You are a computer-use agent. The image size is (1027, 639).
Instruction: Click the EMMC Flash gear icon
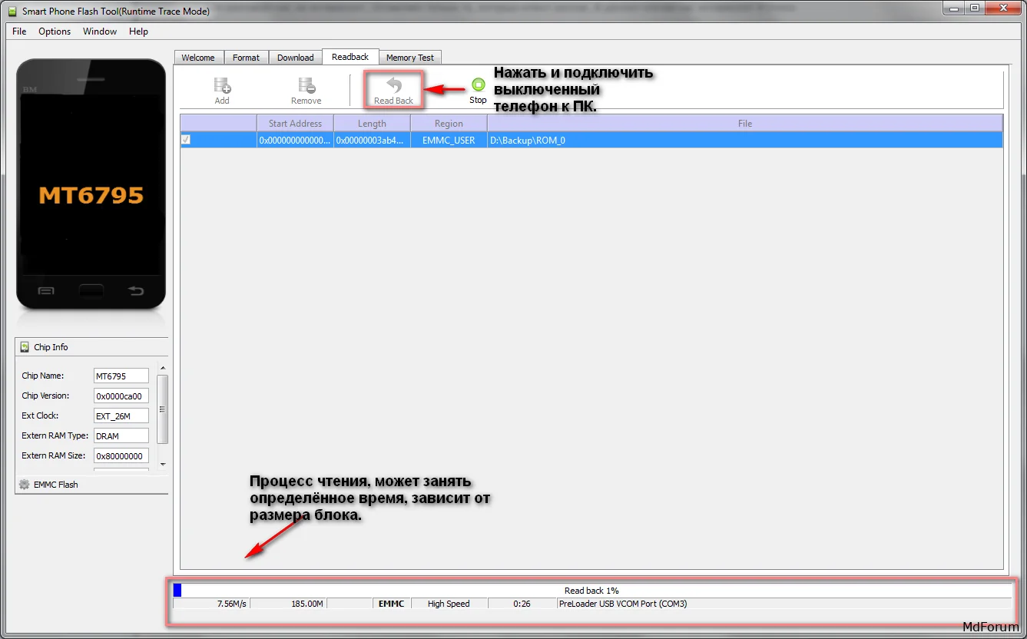click(x=25, y=485)
